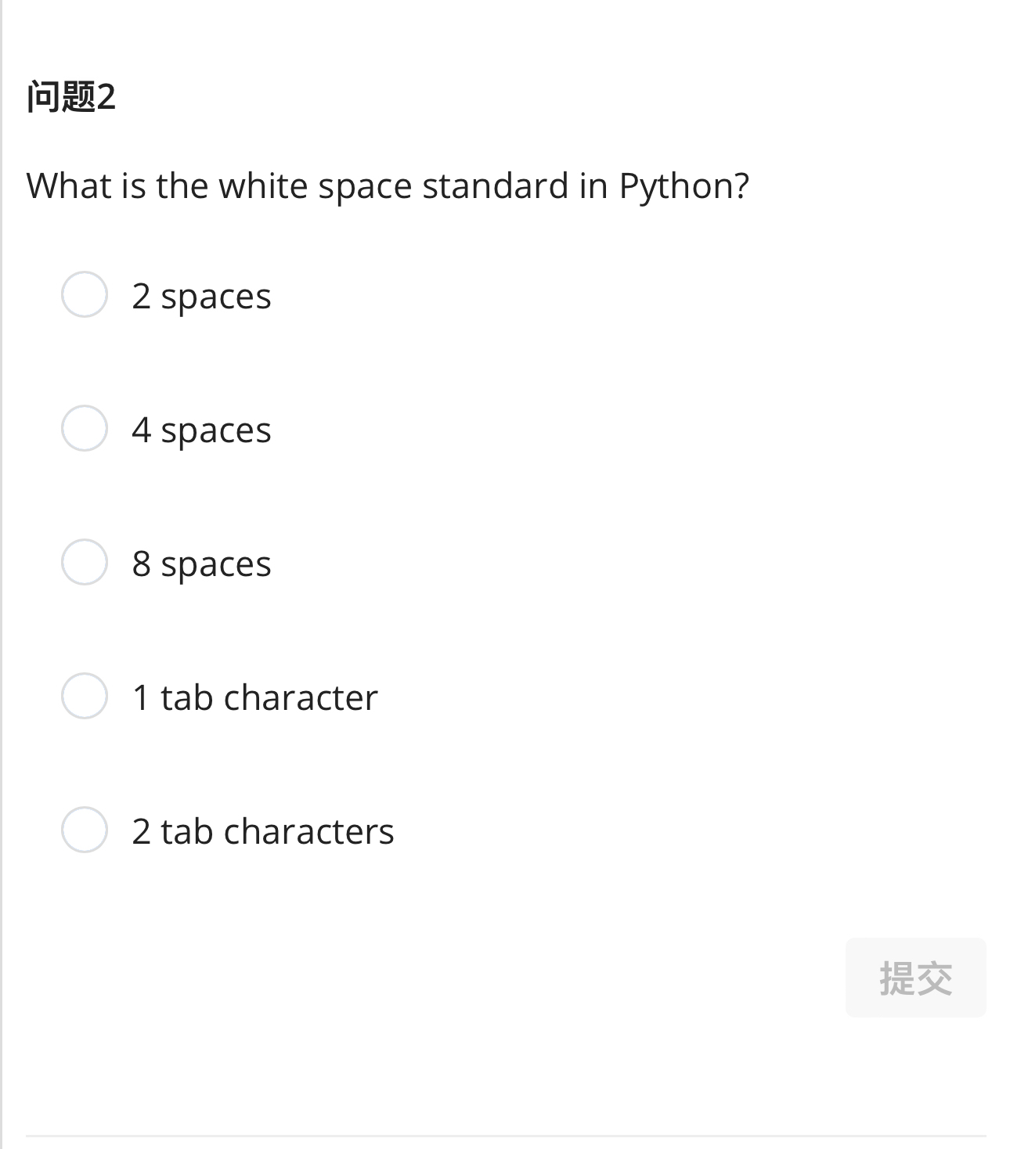Viewport: 1010px width, 1149px height.
Task: Click the 提交 submit button
Action: [914, 976]
